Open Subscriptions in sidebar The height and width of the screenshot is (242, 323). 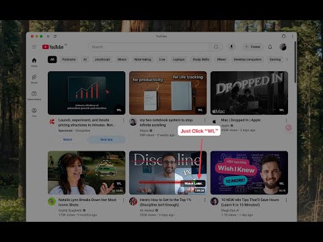coord(34,95)
